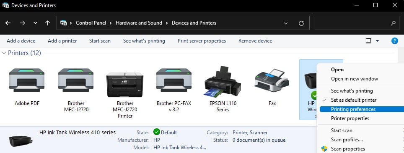Open Printer properties from context menu
The width and height of the screenshot is (404, 153).
[350, 118]
